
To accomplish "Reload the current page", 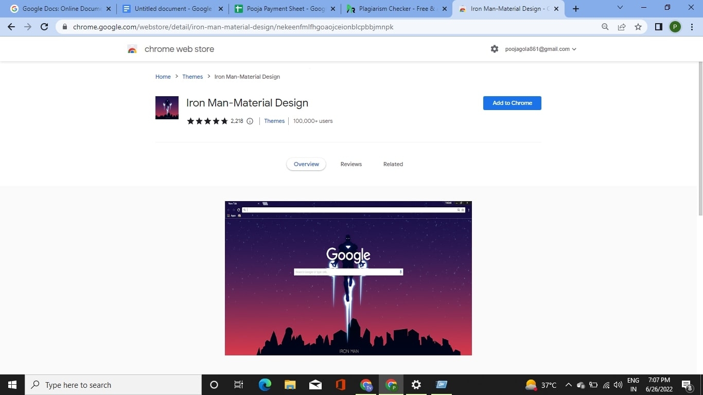I will [x=44, y=27].
